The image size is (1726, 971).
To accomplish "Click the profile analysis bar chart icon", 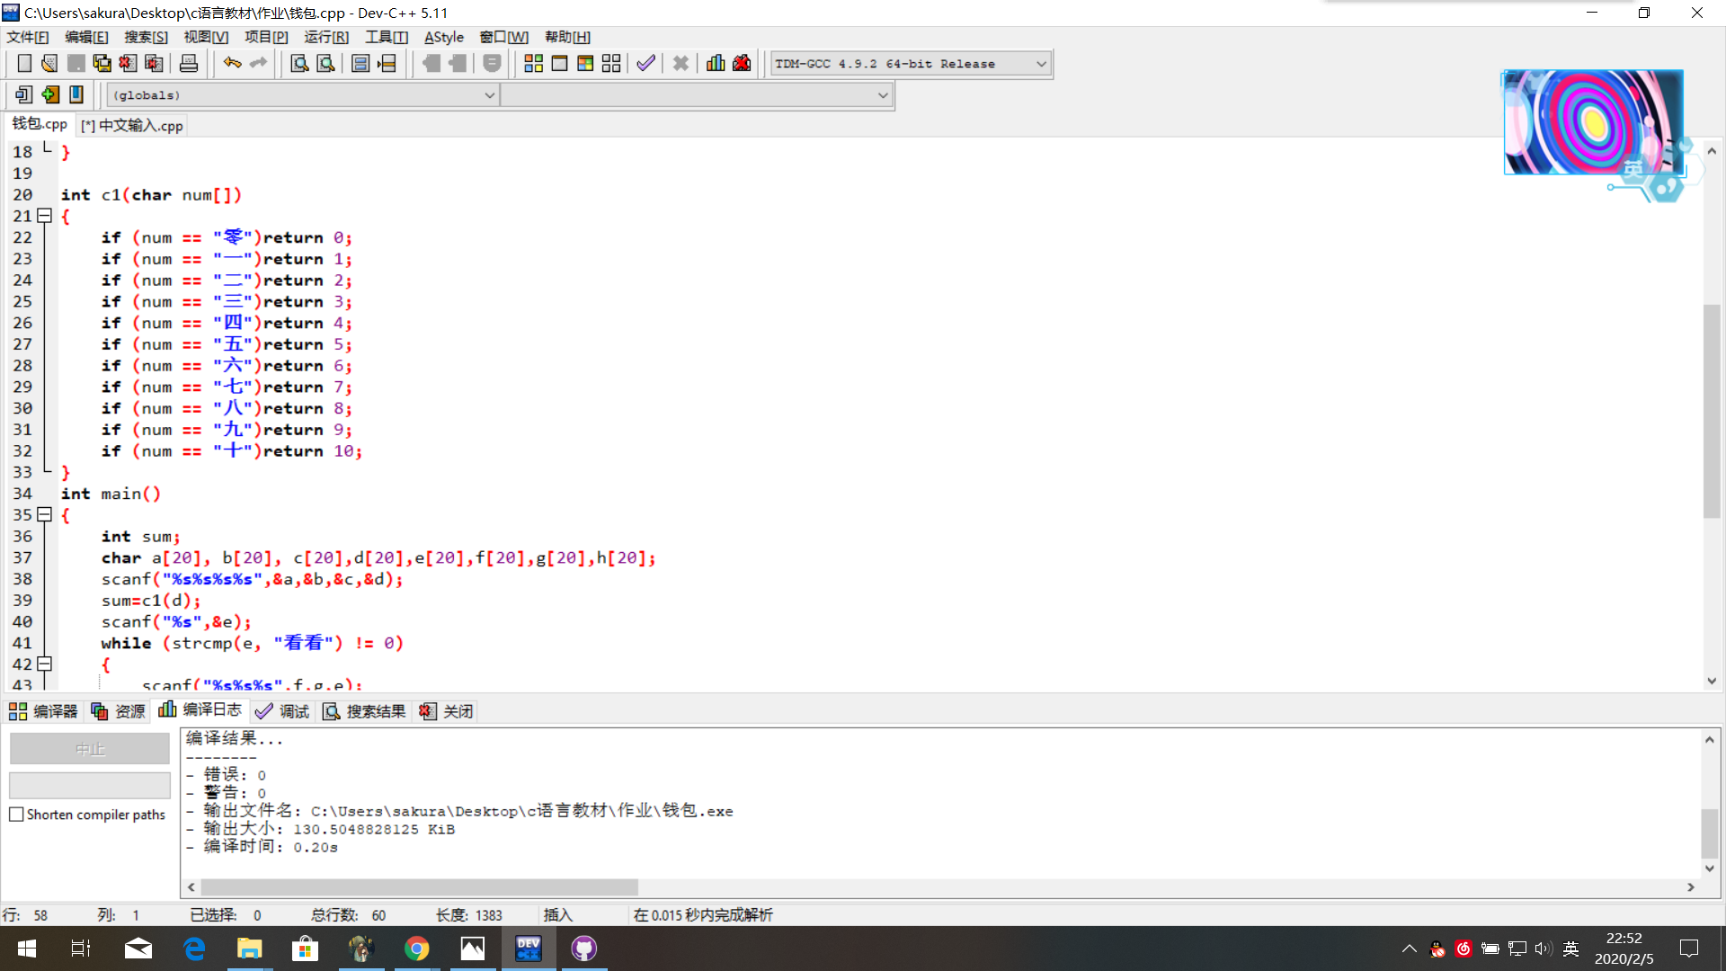I will pyautogui.click(x=716, y=64).
